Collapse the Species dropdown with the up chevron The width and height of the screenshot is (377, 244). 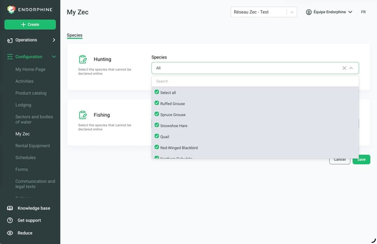point(351,68)
